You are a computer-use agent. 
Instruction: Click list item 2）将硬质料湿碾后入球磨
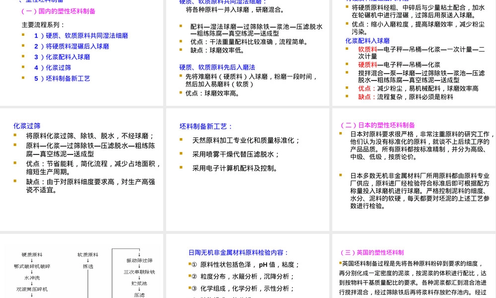(71, 46)
